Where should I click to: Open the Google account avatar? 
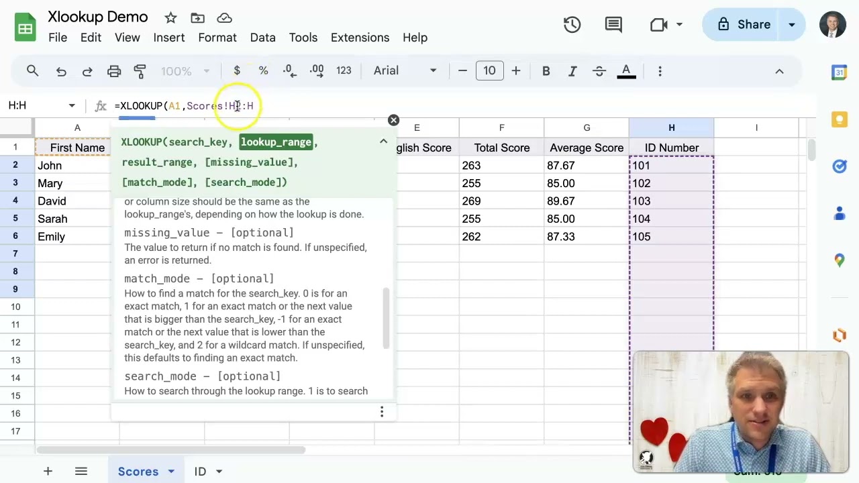point(833,25)
